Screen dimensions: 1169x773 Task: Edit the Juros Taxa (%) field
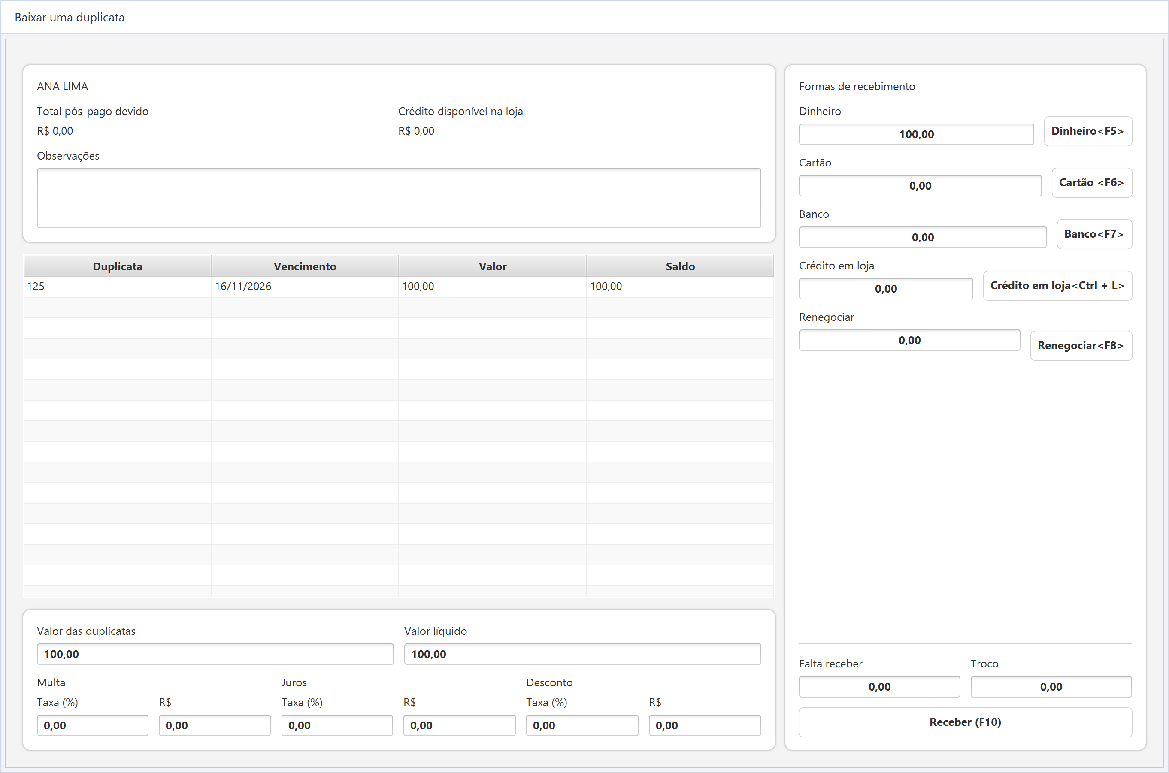tap(337, 726)
